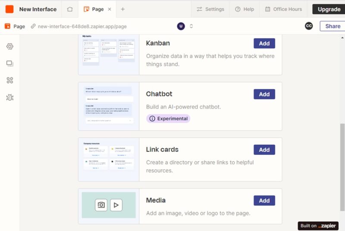Click the Share button
This screenshot has width=345, height=231.
pyautogui.click(x=332, y=26)
